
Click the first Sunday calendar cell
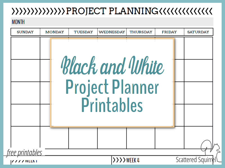click(25, 48)
